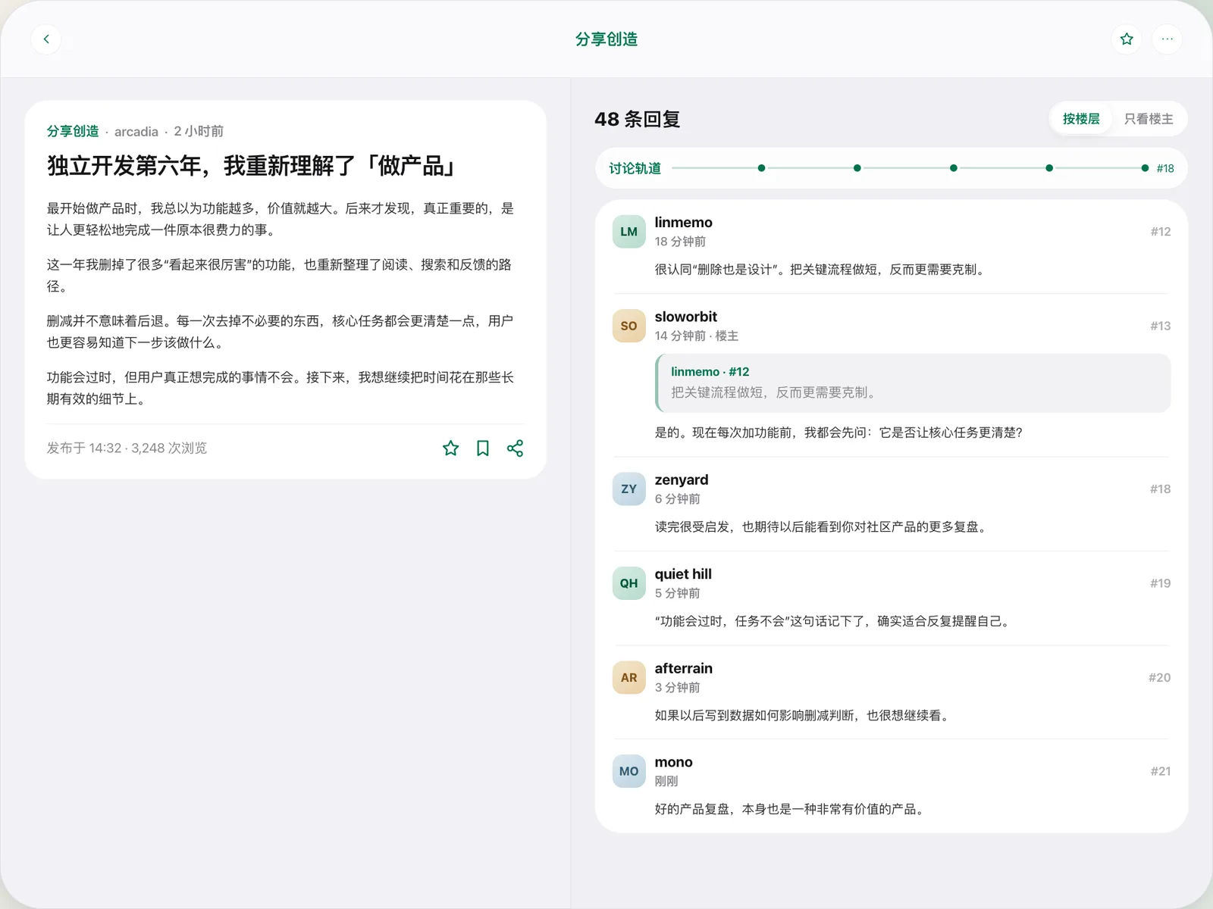Click the post title 独立开发第六年
The image size is (1213, 909).
click(251, 166)
